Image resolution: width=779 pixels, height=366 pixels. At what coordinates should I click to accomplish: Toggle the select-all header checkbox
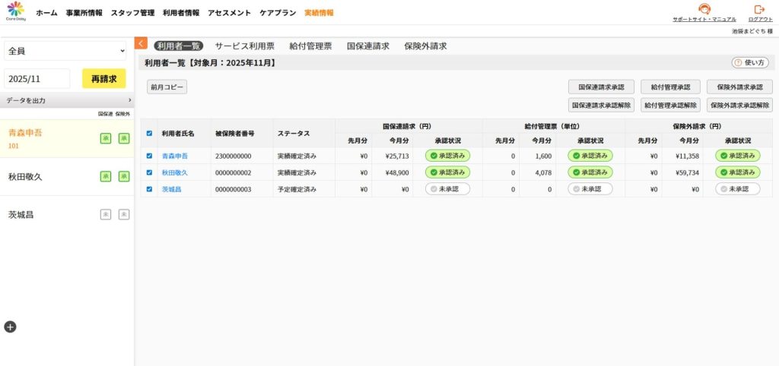point(149,133)
